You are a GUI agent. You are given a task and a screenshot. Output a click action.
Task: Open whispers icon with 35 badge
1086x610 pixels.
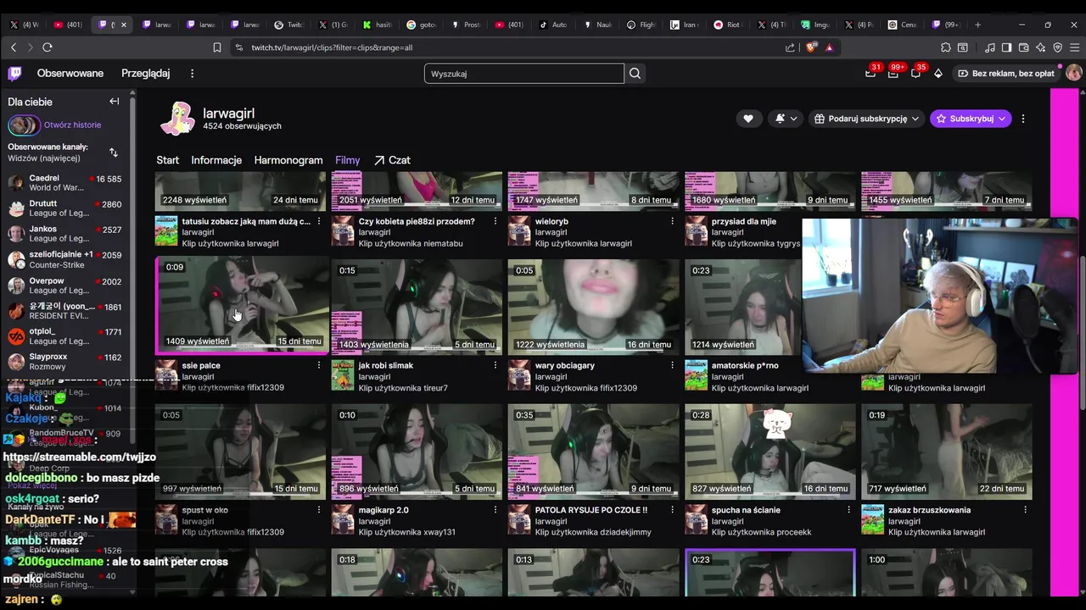coord(915,74)
